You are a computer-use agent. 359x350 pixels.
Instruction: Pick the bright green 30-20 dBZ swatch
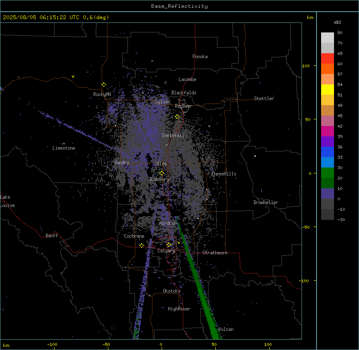pyautogui.click(x=327, y=173)
